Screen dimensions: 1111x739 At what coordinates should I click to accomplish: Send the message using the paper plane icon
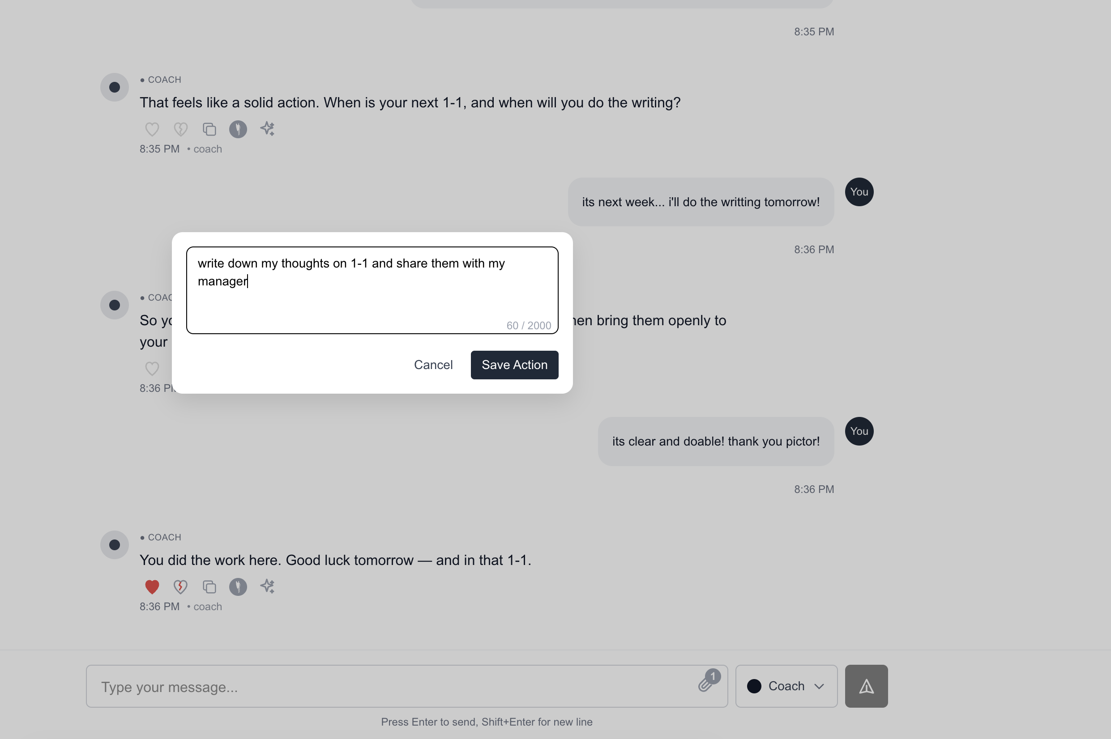point(867,686)
